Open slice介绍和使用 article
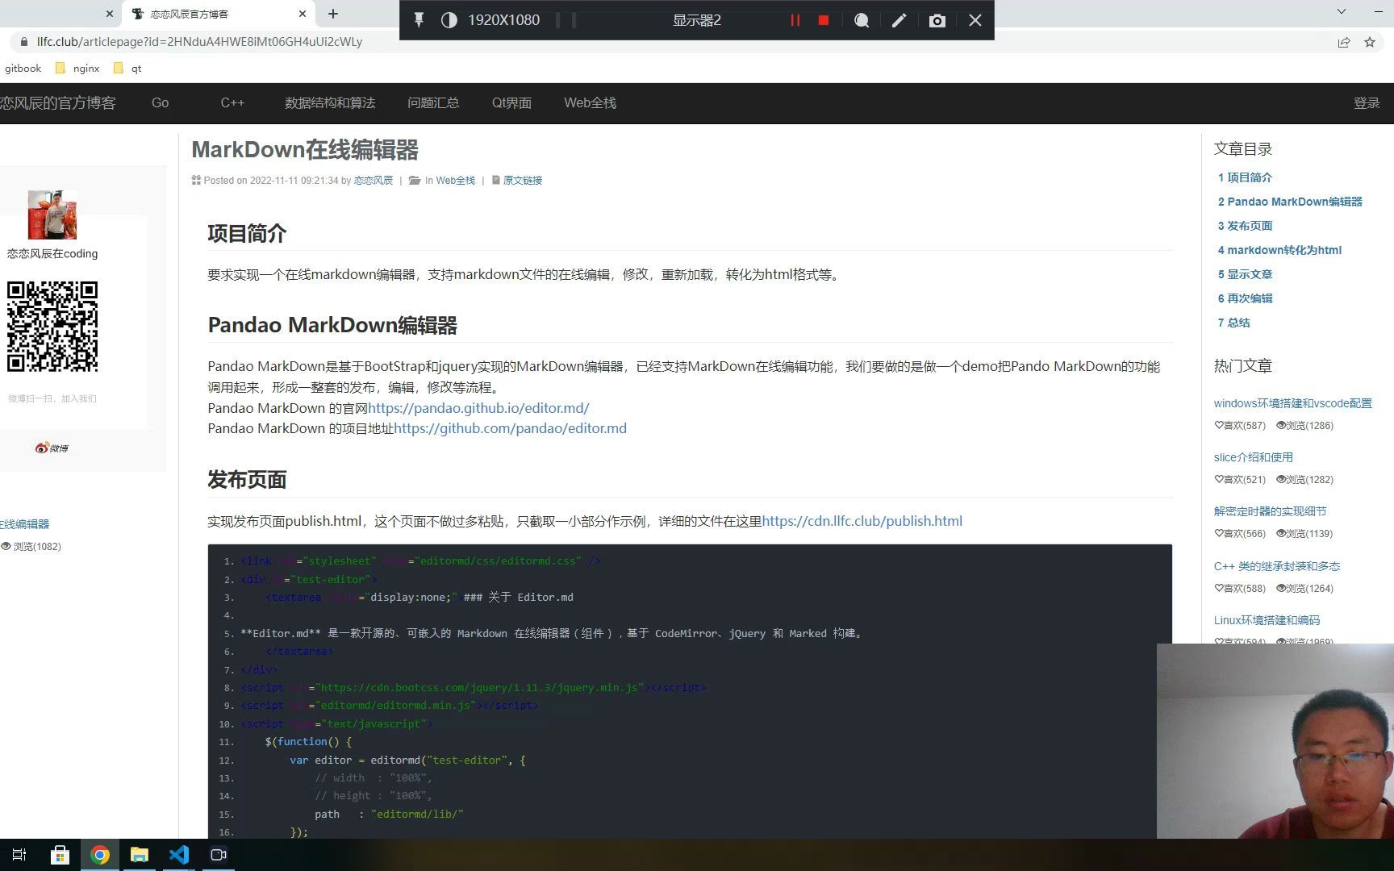The height and width of the screenshot is (871, 1394). (1253, 457)
